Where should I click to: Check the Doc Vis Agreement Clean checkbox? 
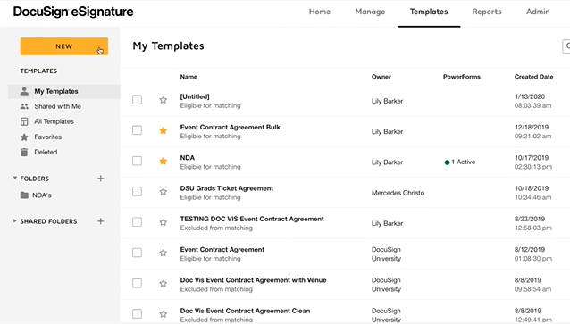pos(137,313)
